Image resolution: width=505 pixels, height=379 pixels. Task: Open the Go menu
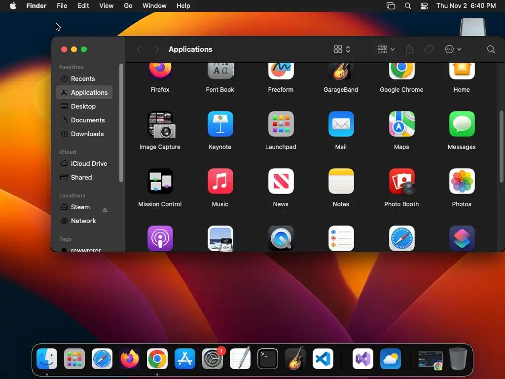click(x=128, y=6)
